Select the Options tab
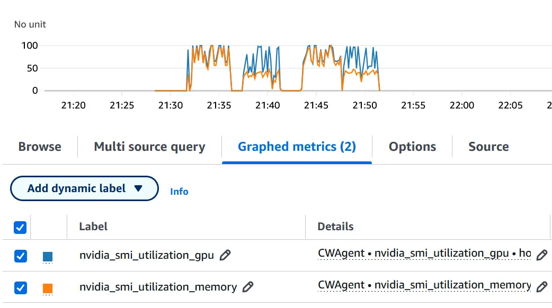552x308 pixels. click(413, 147)
